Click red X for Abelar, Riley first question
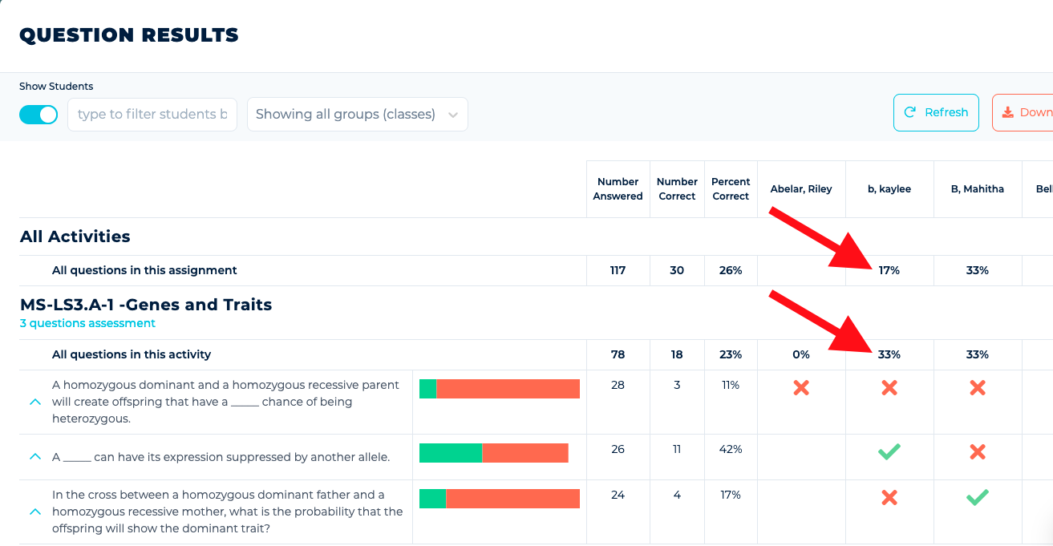The height and width of the screenshot is (546, 1053). tap(800, 388)
